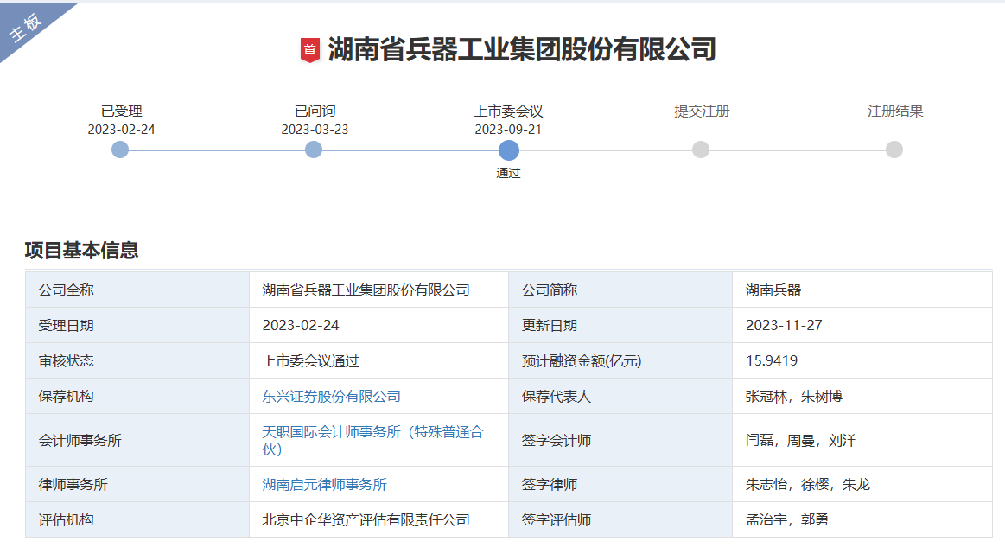Screen dimensions: 1005x554
Task: Select the 已问询 timeline node circle
Action: coord(314,150)
